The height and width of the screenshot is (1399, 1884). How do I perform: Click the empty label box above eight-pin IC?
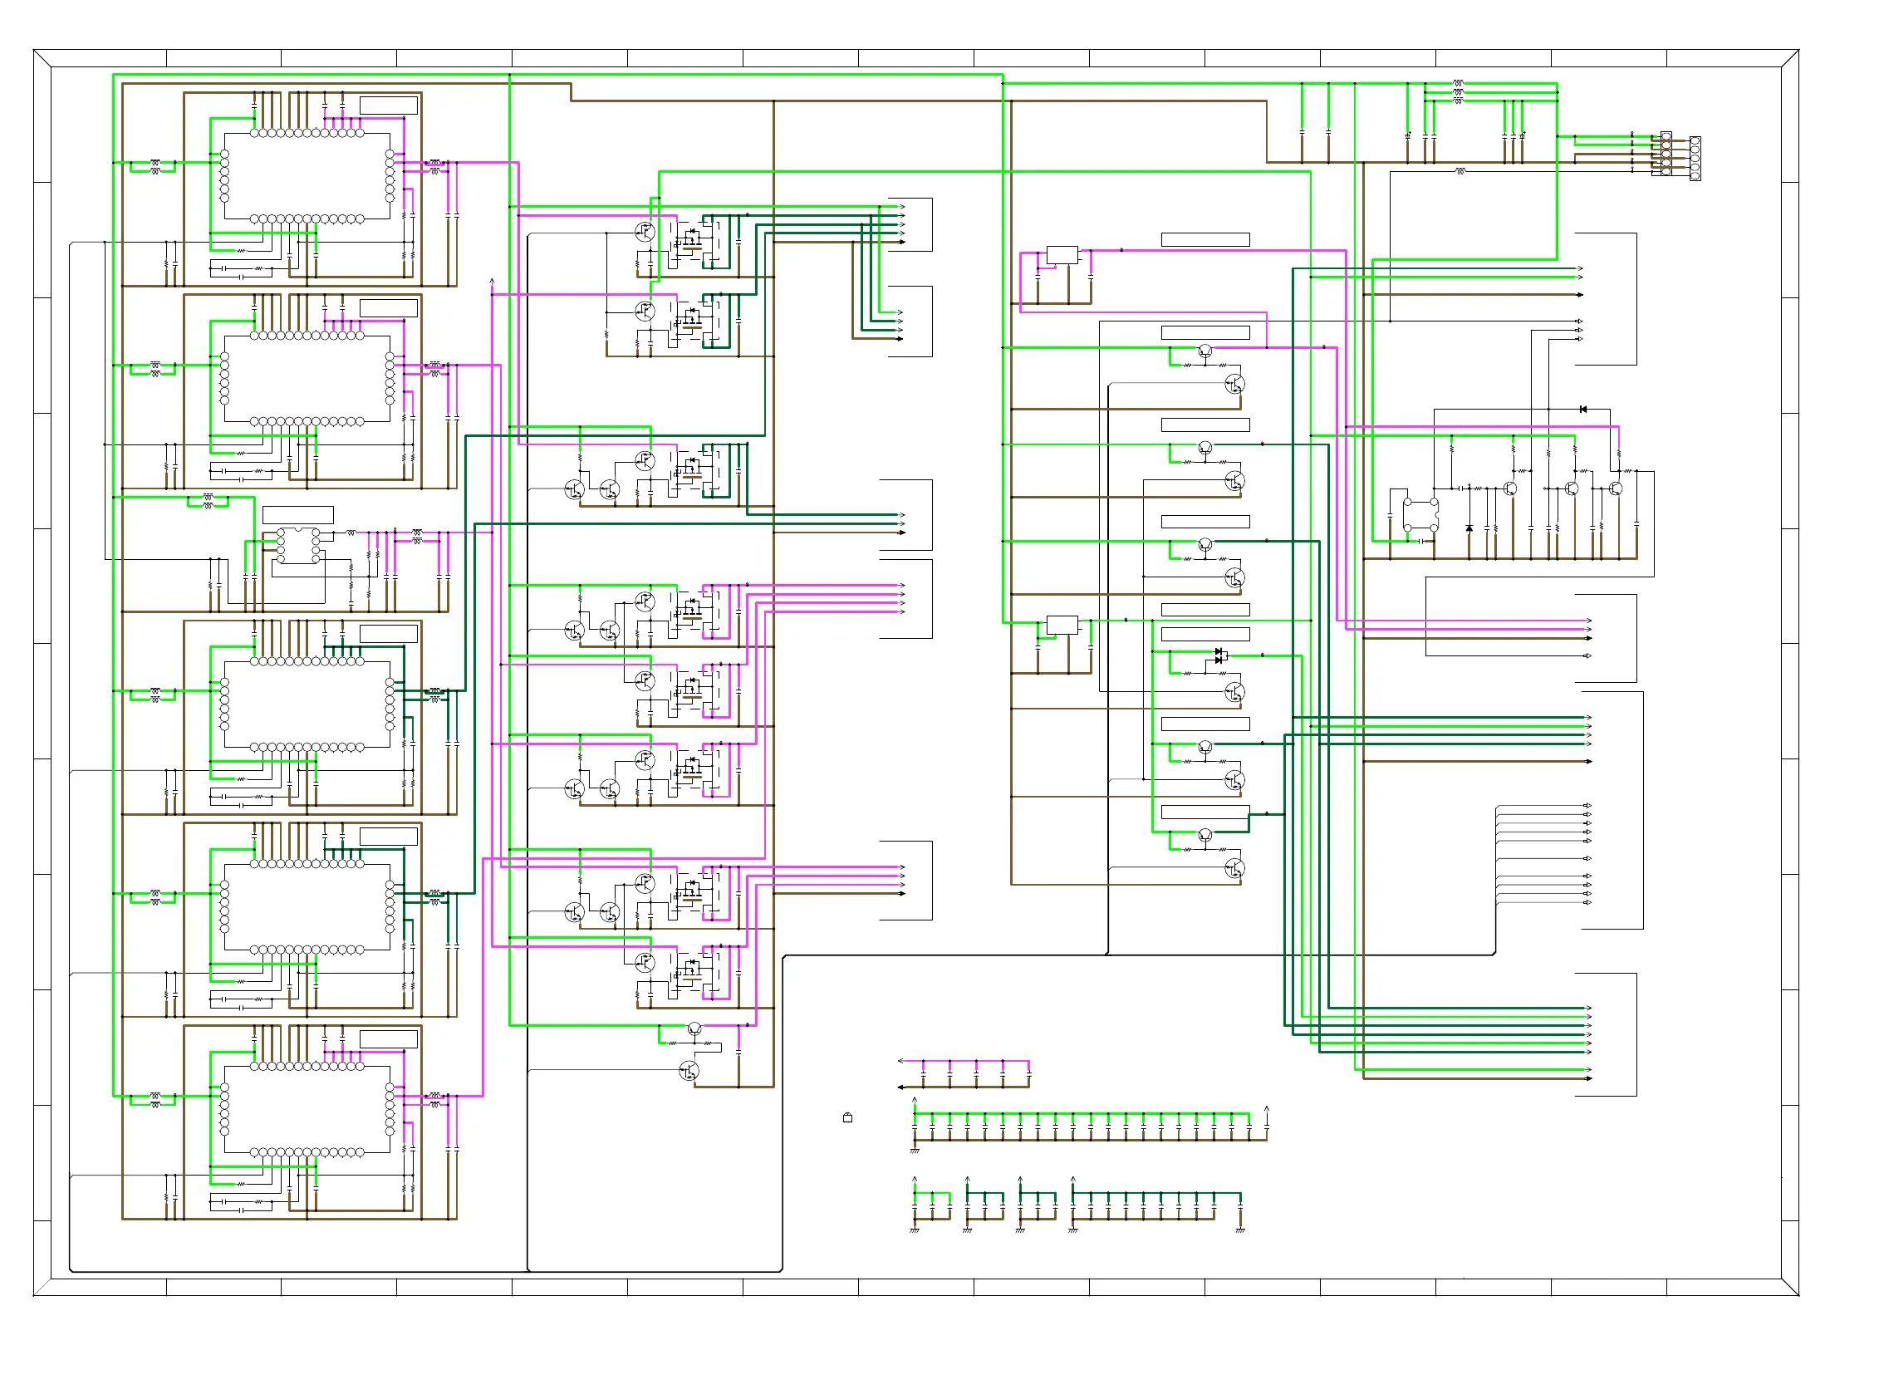click(x=298, y=515)
